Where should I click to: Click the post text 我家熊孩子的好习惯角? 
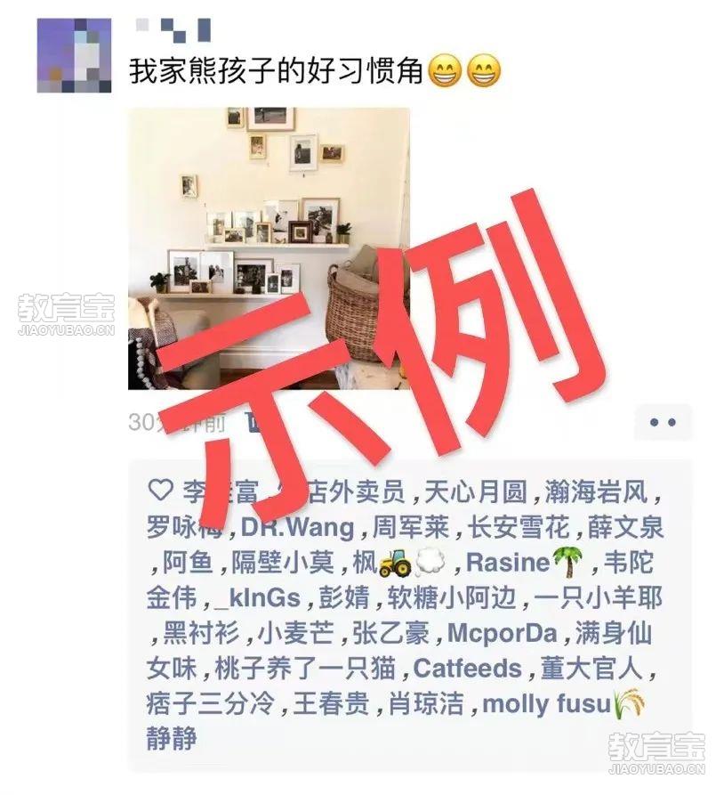point(276,71)
